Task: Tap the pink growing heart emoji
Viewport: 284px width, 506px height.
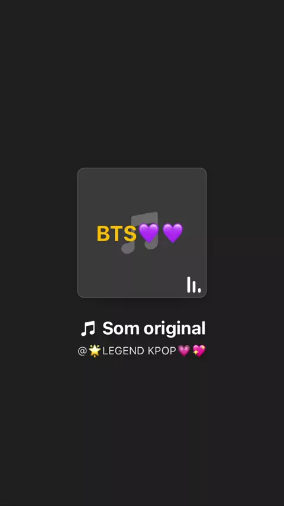Action: (x=184, y=351)
